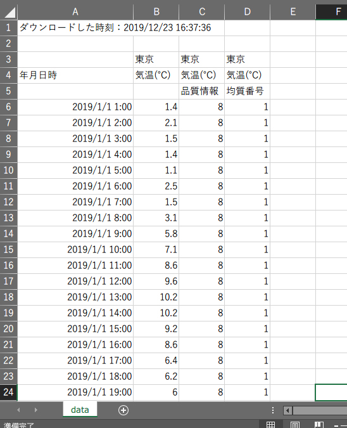Open the data sheet tab
347x428 pixels.
tap(80, 410)
